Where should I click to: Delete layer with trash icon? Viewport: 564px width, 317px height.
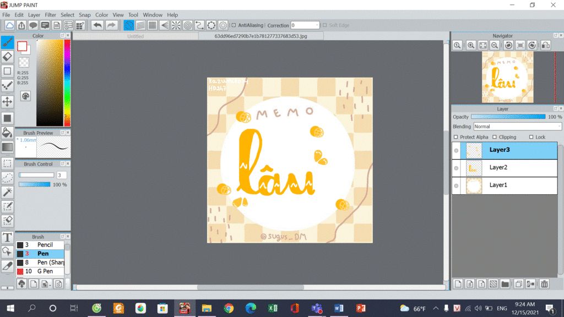tap(544, 284)
